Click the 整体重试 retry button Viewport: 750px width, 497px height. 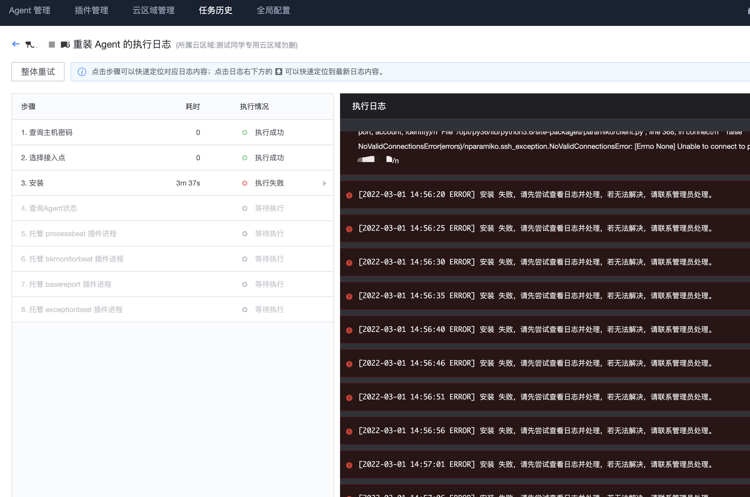pos(38,72)
